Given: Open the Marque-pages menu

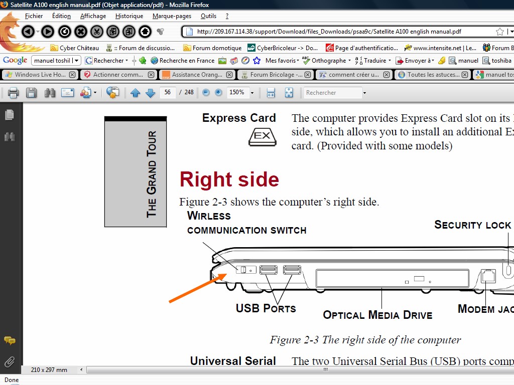Looking at the screenshot, I should pyautogui.click(x=172, y=16).
